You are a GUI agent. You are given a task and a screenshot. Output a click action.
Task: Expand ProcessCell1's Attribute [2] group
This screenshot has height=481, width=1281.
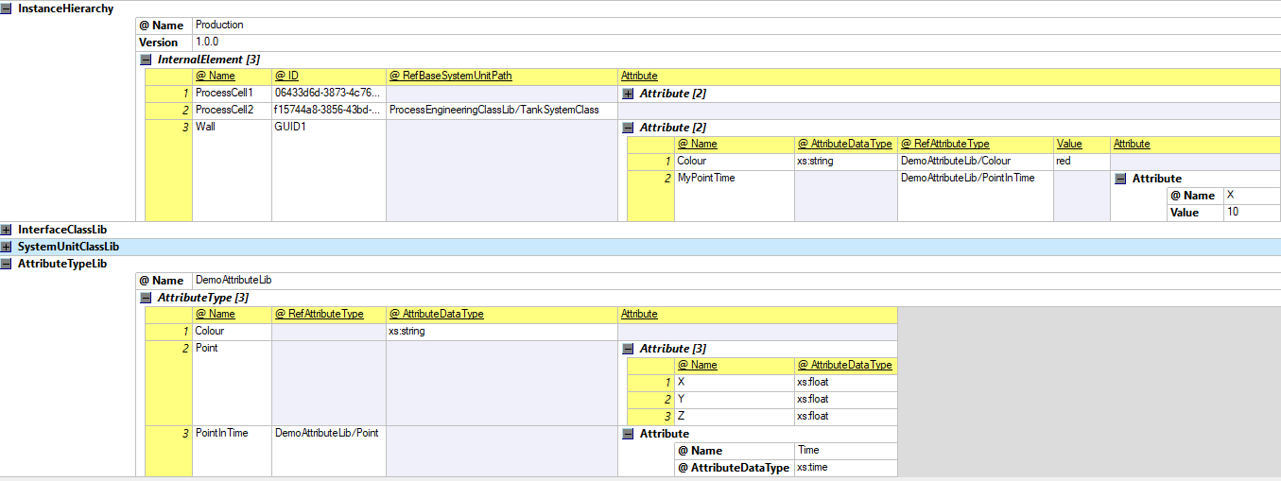[x=628, y=94]
